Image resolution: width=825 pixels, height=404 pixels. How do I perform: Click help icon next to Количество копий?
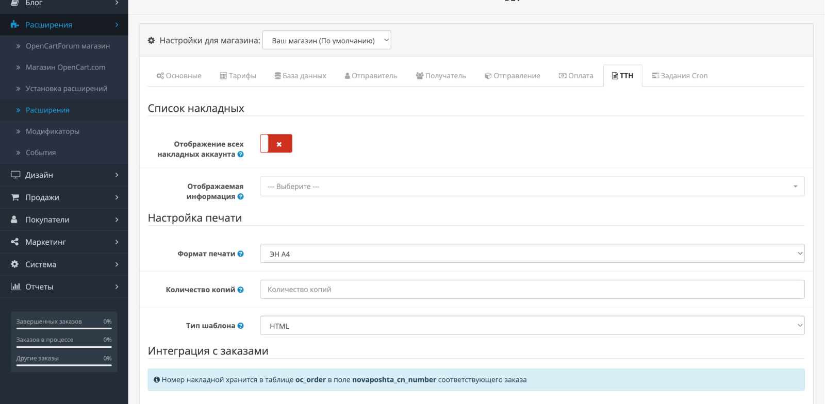click(x=240, y=290)
